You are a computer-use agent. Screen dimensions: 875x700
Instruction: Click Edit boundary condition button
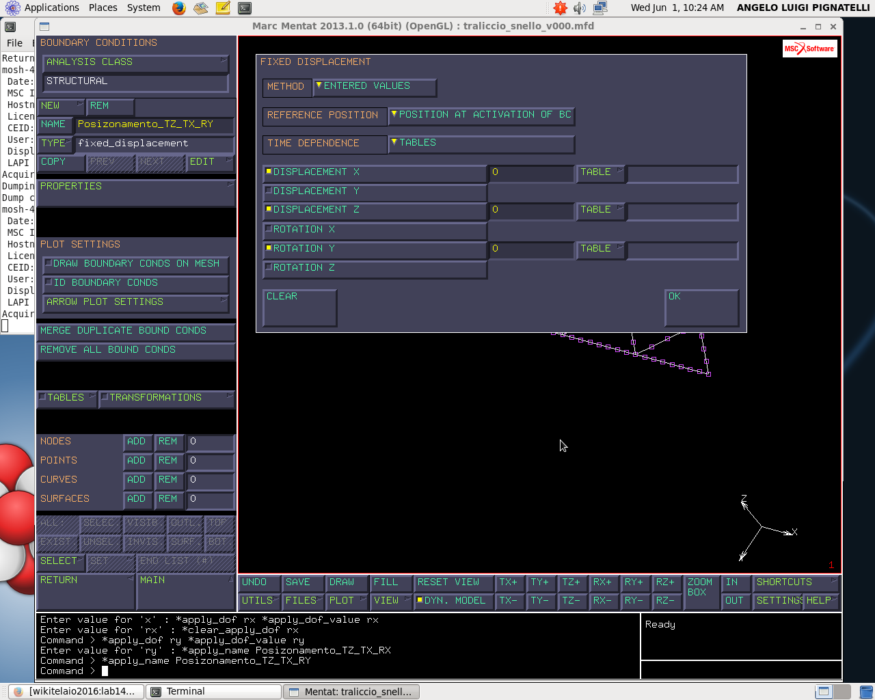tap(210, 163)
